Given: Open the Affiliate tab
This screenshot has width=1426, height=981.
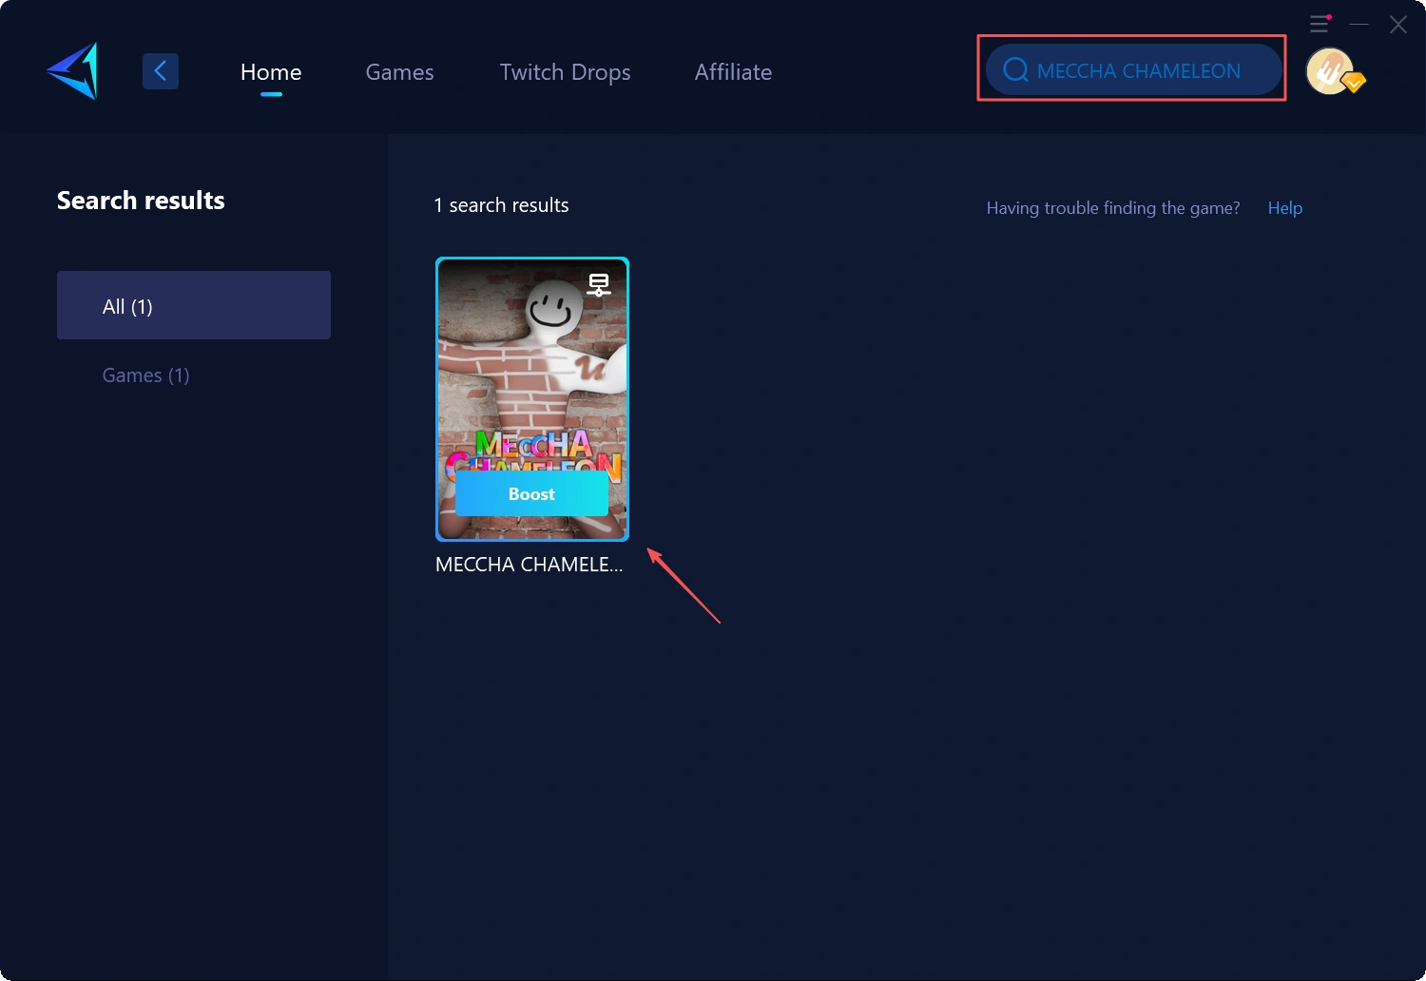Looking at the screenshot, I should click(x=733, y=72).
